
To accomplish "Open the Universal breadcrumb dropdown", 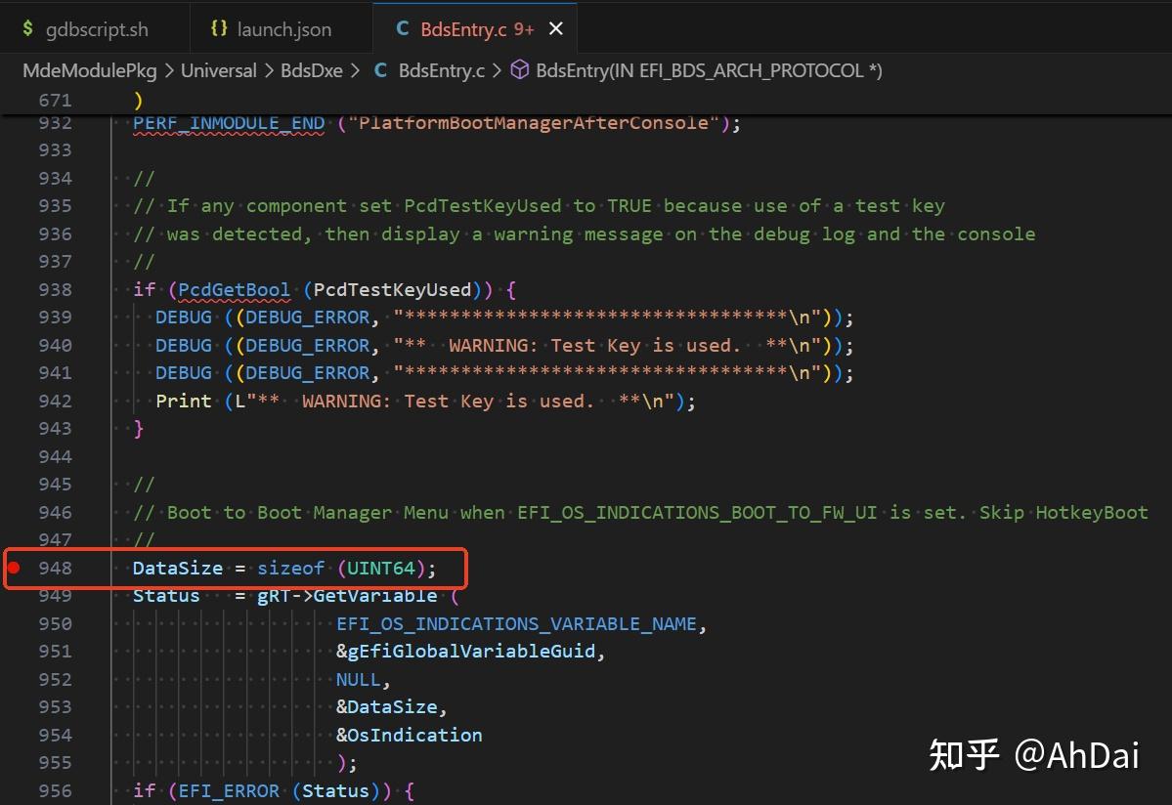I will 218,69.
